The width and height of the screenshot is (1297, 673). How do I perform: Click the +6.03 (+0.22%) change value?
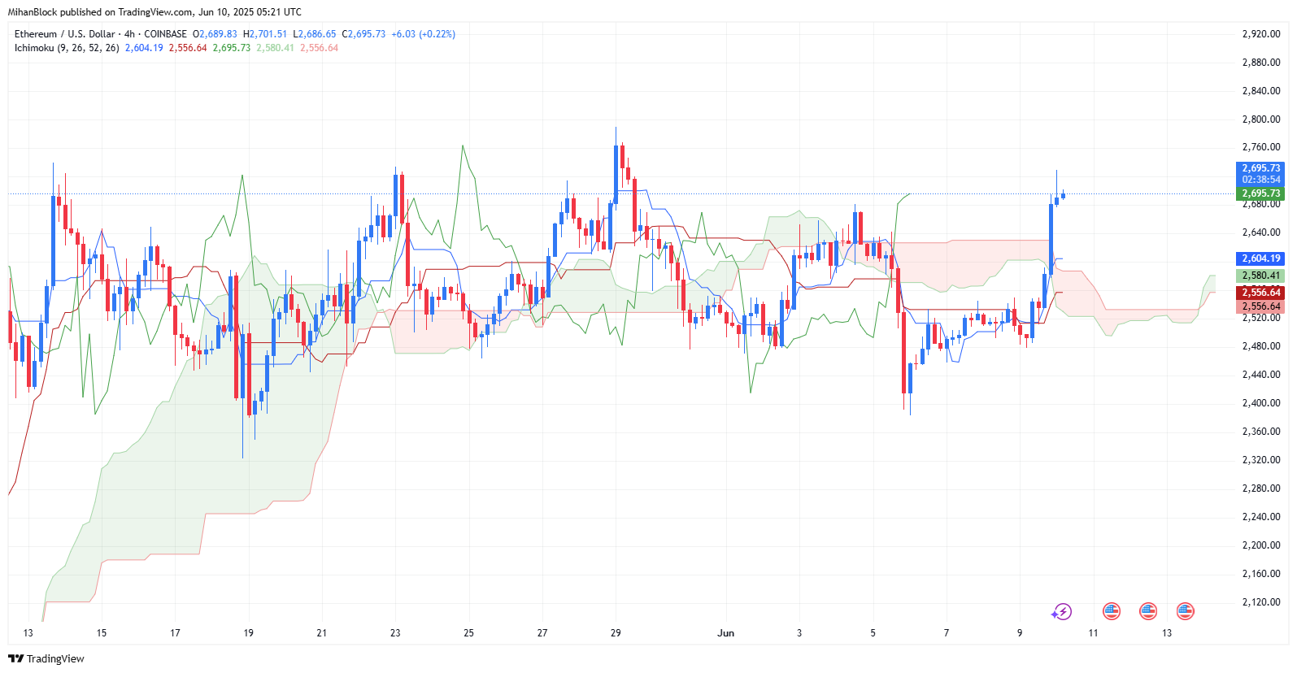(423, 34)
